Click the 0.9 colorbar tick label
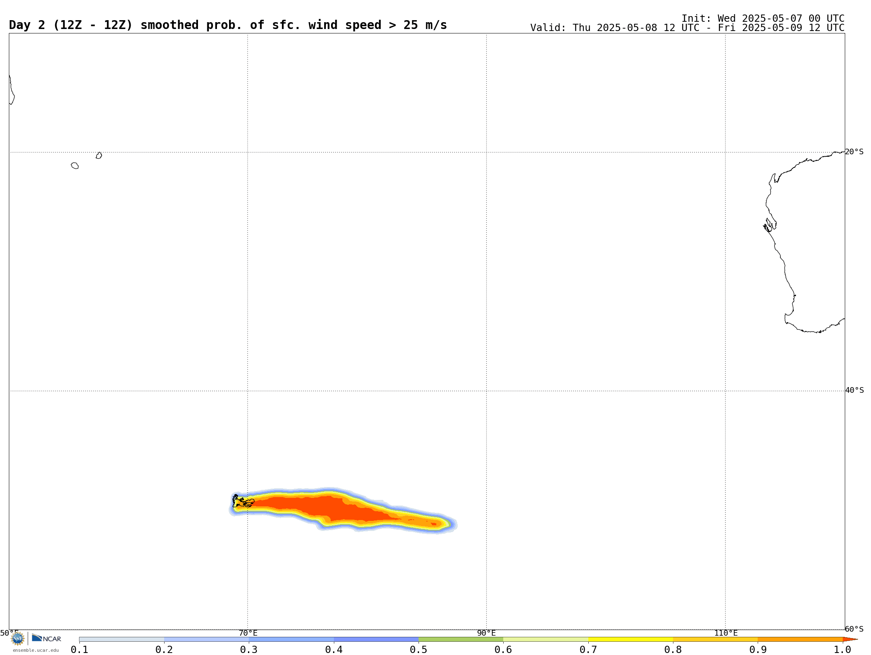 (x=758, y=649)
